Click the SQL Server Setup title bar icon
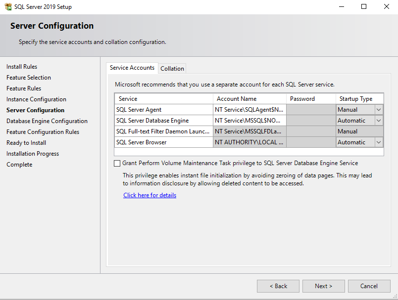 point(7,6)
